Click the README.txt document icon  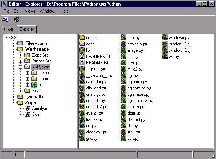[82, 62]
